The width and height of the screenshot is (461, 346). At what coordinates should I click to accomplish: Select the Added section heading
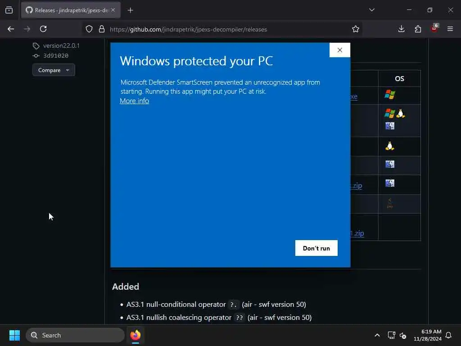[x=126, y=287]
